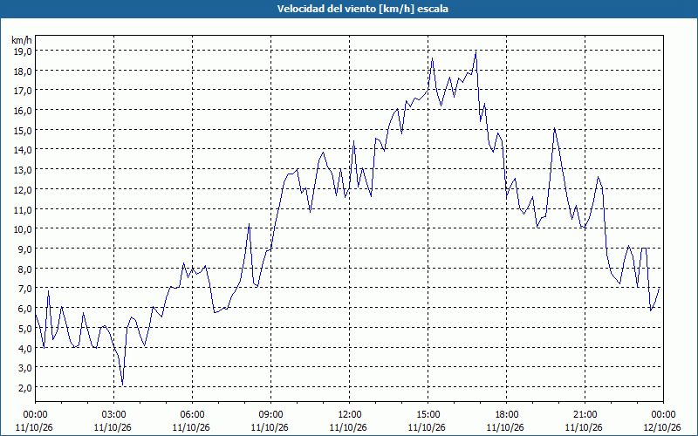Click the 11/10/26 date under 12:00

(348, 427)
